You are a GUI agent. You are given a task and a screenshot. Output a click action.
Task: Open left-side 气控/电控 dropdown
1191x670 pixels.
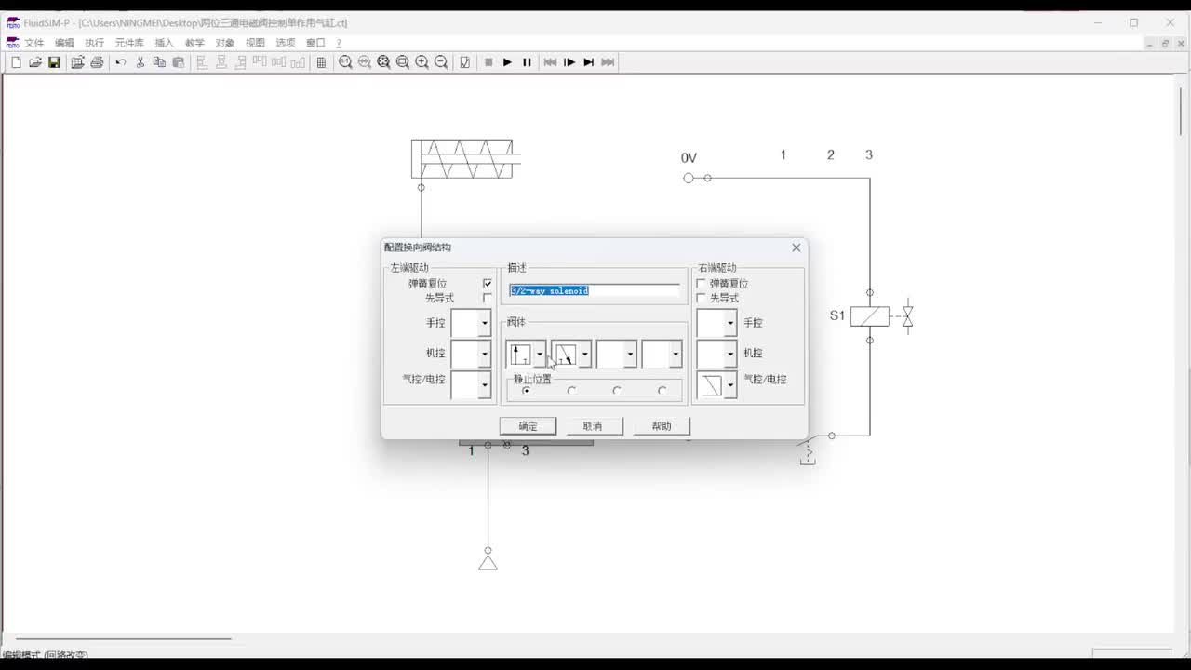tap(484, 384)
